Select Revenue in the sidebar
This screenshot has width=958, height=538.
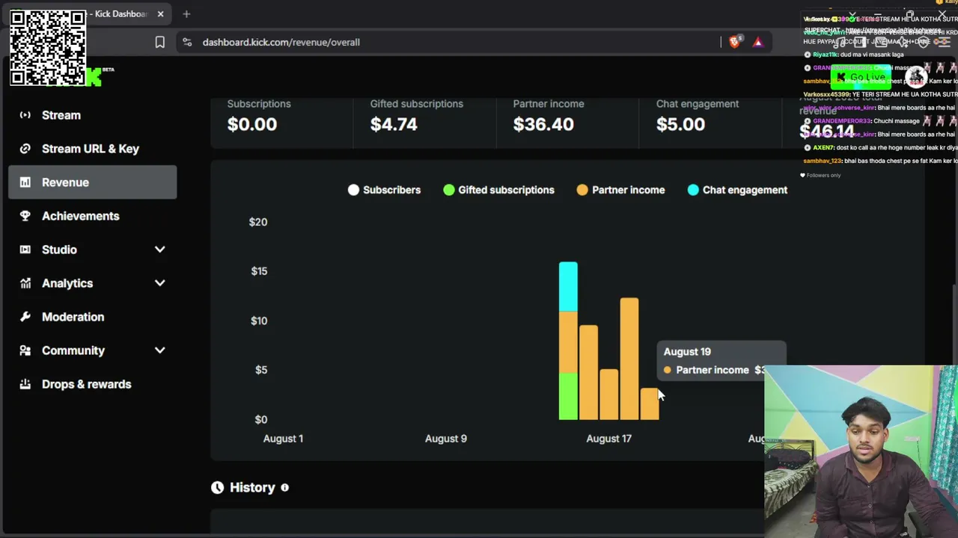92,182
